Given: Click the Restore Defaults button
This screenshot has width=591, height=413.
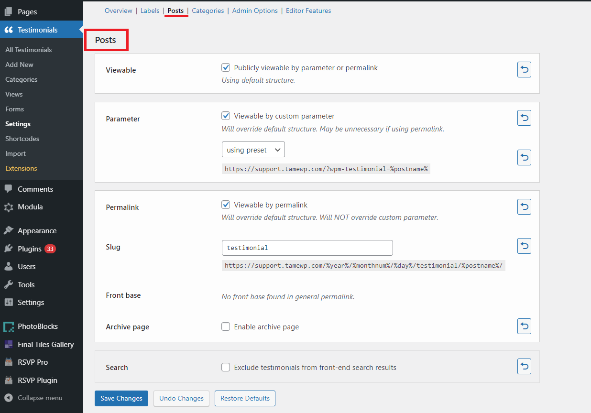Looking at the screenshot, I should (245, 398).
